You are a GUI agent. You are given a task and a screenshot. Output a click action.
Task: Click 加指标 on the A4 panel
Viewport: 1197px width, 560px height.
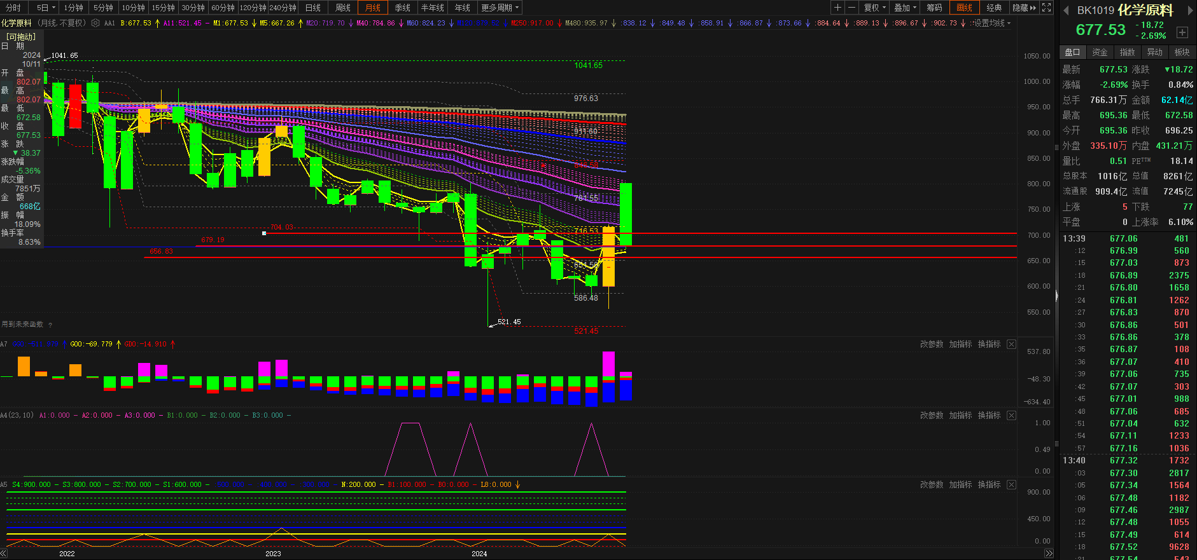coord(960,415)
